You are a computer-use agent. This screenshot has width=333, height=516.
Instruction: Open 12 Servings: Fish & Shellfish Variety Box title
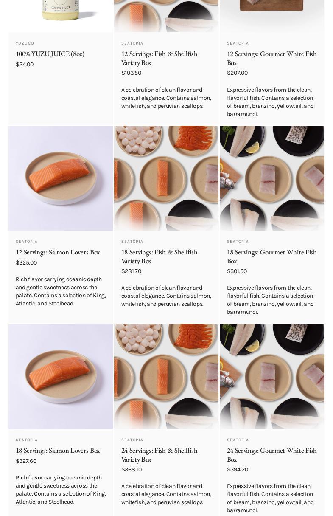(159, 58)
